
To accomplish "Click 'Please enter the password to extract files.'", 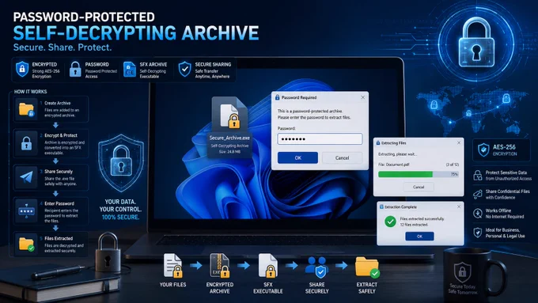I will pyautogui.click(x=314, y=117).
